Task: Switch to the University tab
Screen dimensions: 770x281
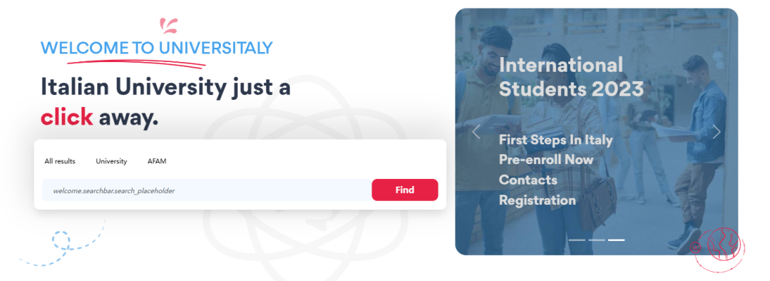Action: point(111,161)
